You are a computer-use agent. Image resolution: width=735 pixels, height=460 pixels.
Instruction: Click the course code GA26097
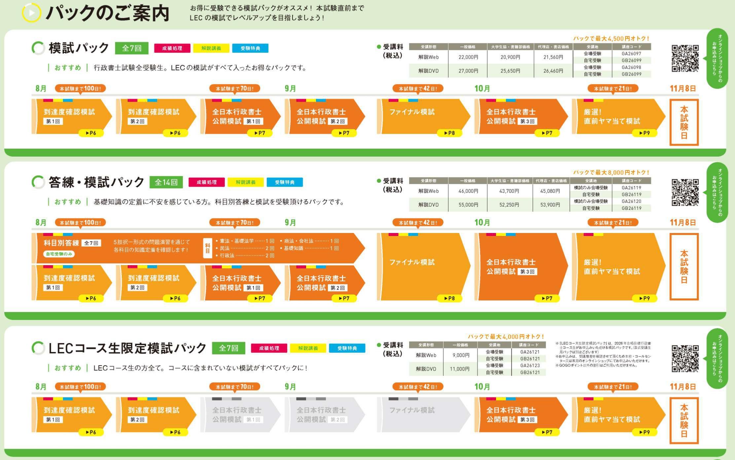[x=631, y=54]
